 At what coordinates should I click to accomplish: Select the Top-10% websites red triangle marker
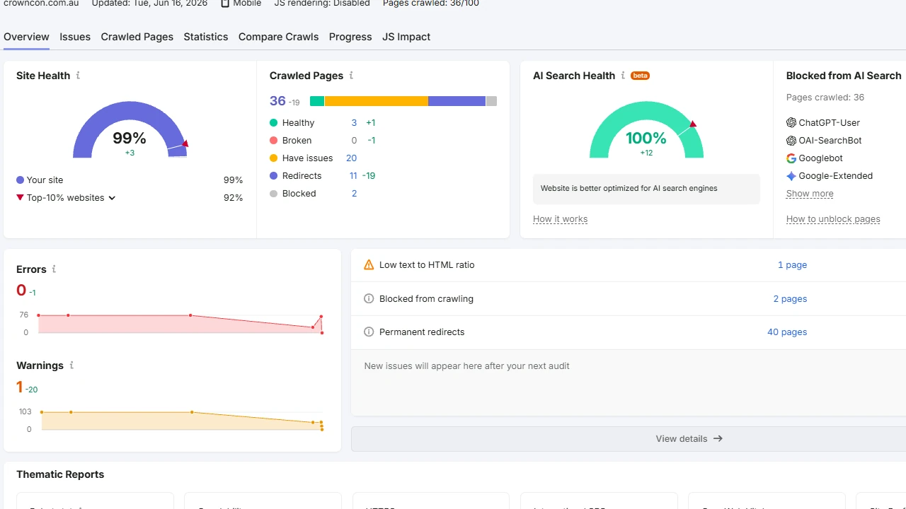click(x=21, y=197)
